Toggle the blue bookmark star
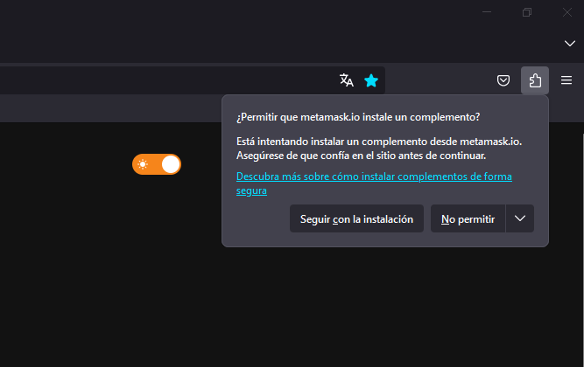Image resolution: width=584 pixels, height=367 pixels. (x=371, y=80)
